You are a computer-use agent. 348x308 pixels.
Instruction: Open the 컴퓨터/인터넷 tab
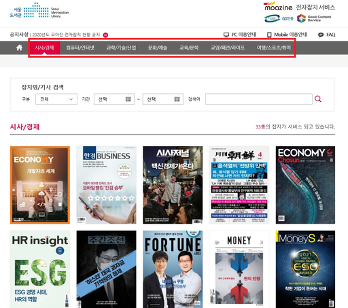click(80, 48)
